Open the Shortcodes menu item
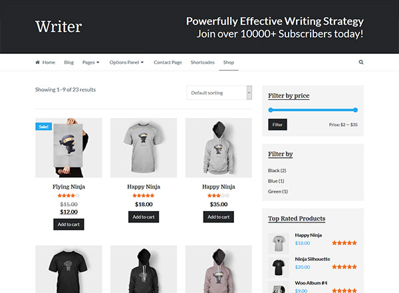 (203, 63)
